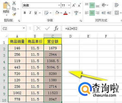This screenshot has height=103, width=122.
Task: Toggle Italic formatting
Action: [30, 13]
